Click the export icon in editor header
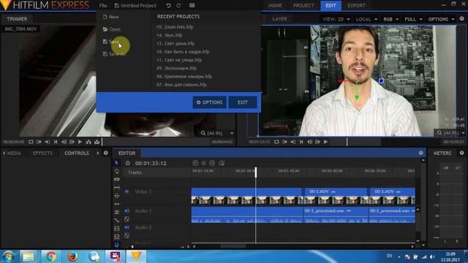Viewport: 468px width, 263px height. (222, 163)
